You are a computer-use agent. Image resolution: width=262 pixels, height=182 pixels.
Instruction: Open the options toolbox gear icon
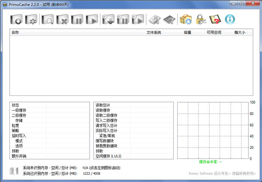tap(186, 19)
